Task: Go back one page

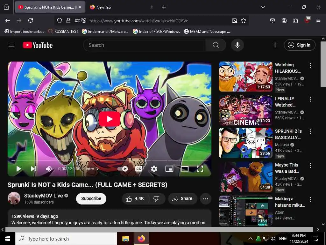Action: tap(8, 20)
